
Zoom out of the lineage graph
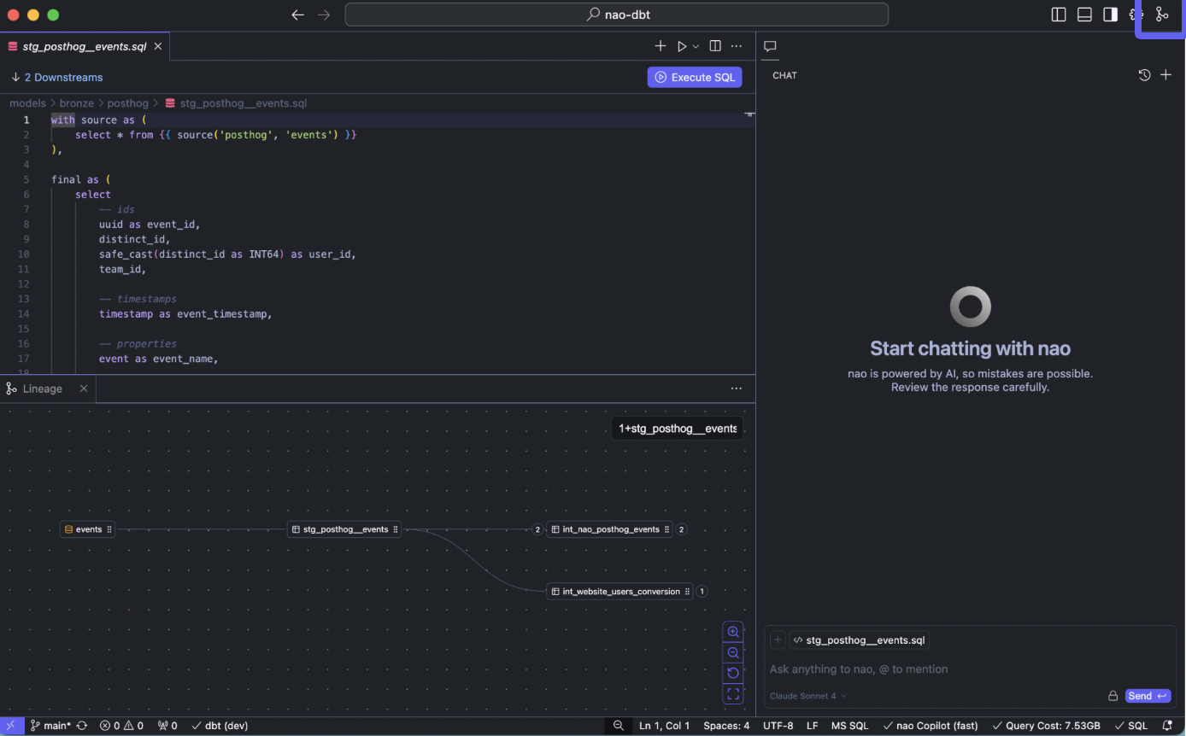click(x=732, y=652)
